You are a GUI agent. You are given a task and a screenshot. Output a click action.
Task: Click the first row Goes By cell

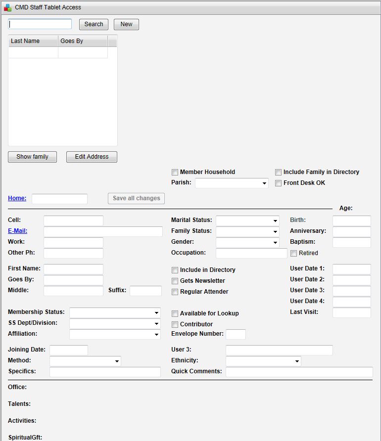(x=83, y=52)
